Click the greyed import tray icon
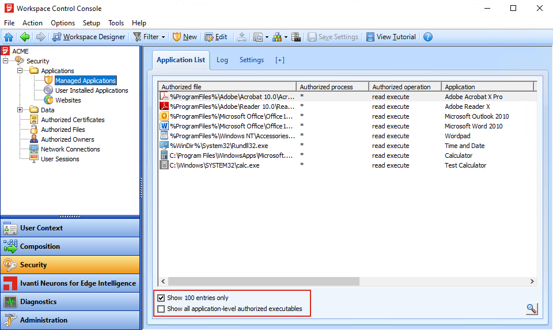The width and height of the screenshot is (553, 330). pos(242,37)
